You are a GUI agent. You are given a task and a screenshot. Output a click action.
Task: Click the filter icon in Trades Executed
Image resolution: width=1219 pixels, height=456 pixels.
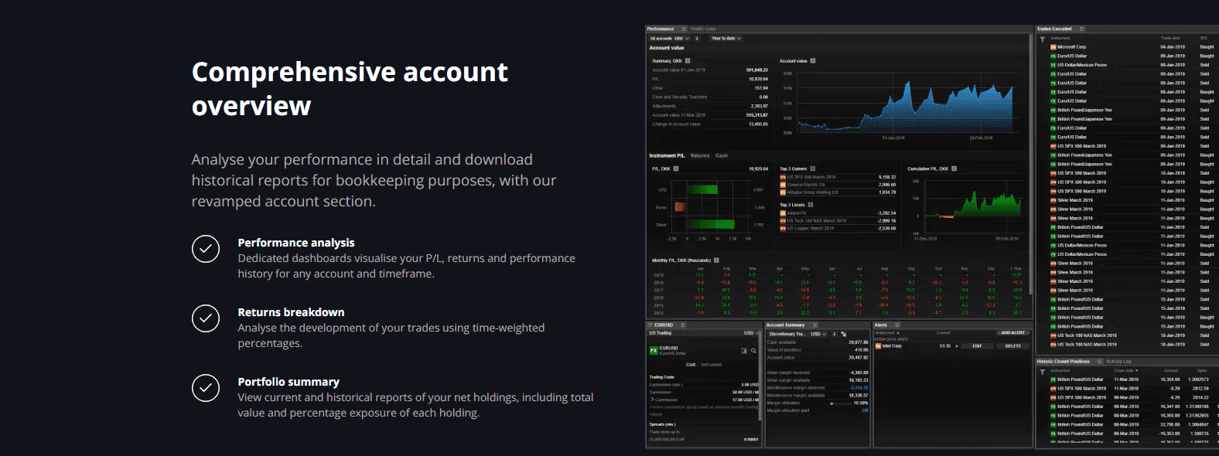(1042, 39)
